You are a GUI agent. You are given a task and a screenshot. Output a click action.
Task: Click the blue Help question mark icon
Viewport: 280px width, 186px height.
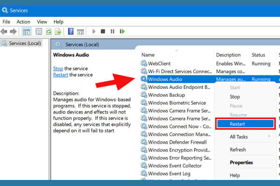pos(71,32)
